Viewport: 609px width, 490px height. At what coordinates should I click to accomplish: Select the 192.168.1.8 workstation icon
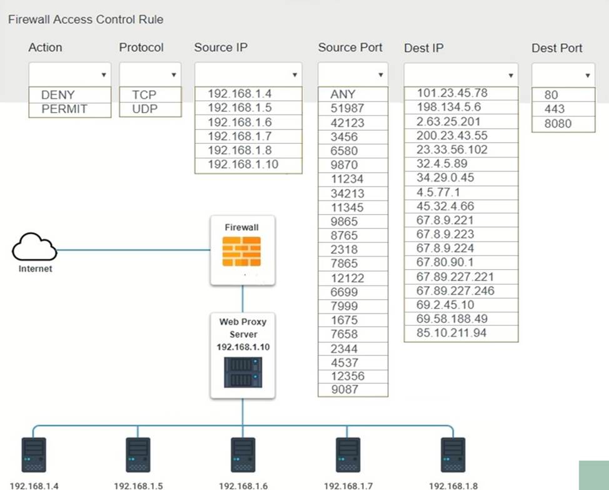453,454
